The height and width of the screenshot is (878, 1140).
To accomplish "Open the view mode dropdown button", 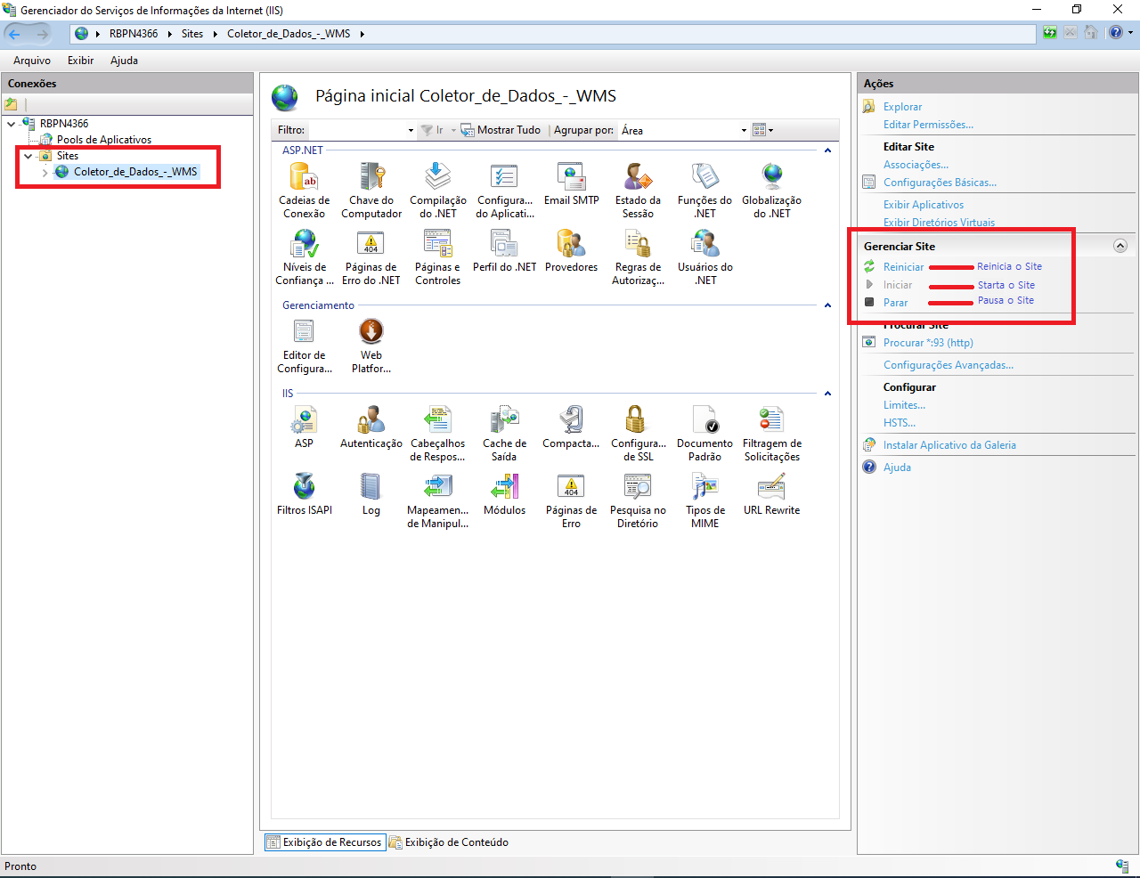I will [x=762, y=130].
